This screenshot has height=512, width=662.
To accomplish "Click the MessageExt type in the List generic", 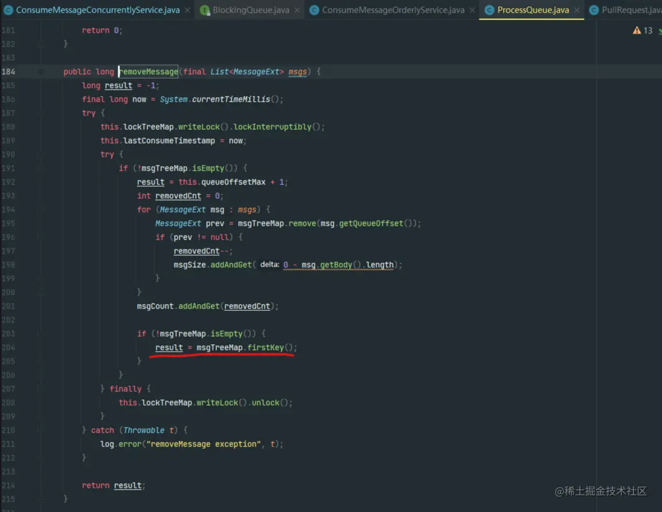I will click(256, 72).
